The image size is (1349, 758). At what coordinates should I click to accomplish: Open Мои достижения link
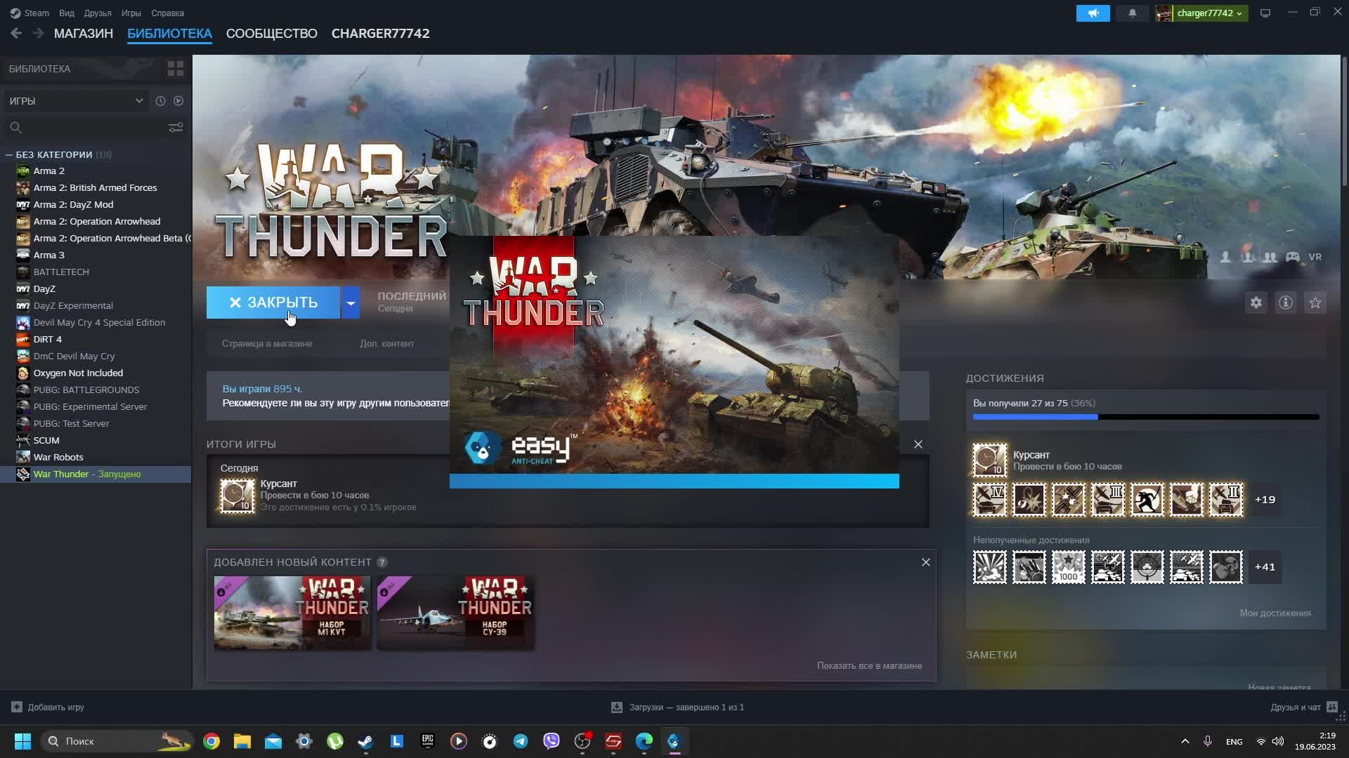[x=1275, y=613]
